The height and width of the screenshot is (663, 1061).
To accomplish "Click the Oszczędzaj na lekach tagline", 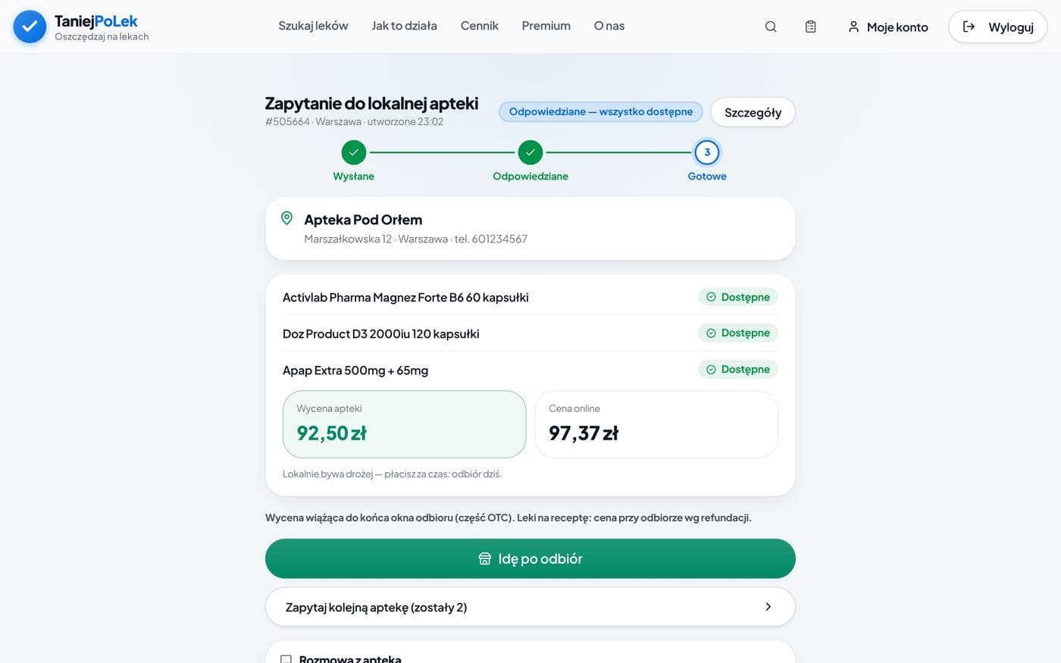I will click(102, 36).
